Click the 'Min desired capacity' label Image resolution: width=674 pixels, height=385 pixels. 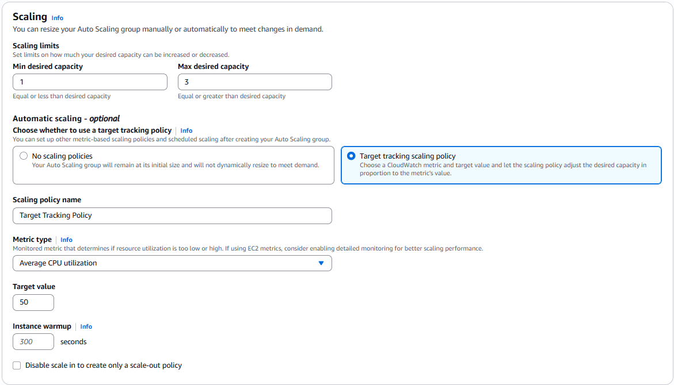pyautogui.click(x=48, y=67)
